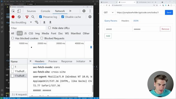Remove the zzzzzz header row
The height and width of the screenshot is (99, 176).
tap(165, 29)
